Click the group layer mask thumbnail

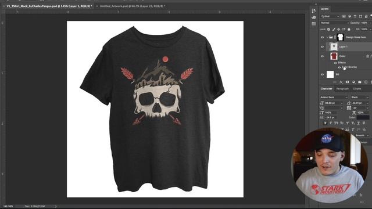[x=341, y=37]
